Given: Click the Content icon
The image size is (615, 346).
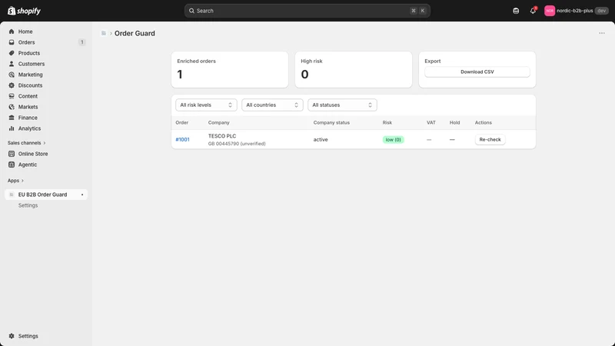Looking at the screenshot, I should coord(12,96).
